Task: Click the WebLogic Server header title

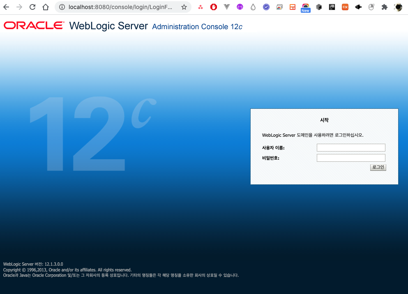Action: (x=108, y=26)
